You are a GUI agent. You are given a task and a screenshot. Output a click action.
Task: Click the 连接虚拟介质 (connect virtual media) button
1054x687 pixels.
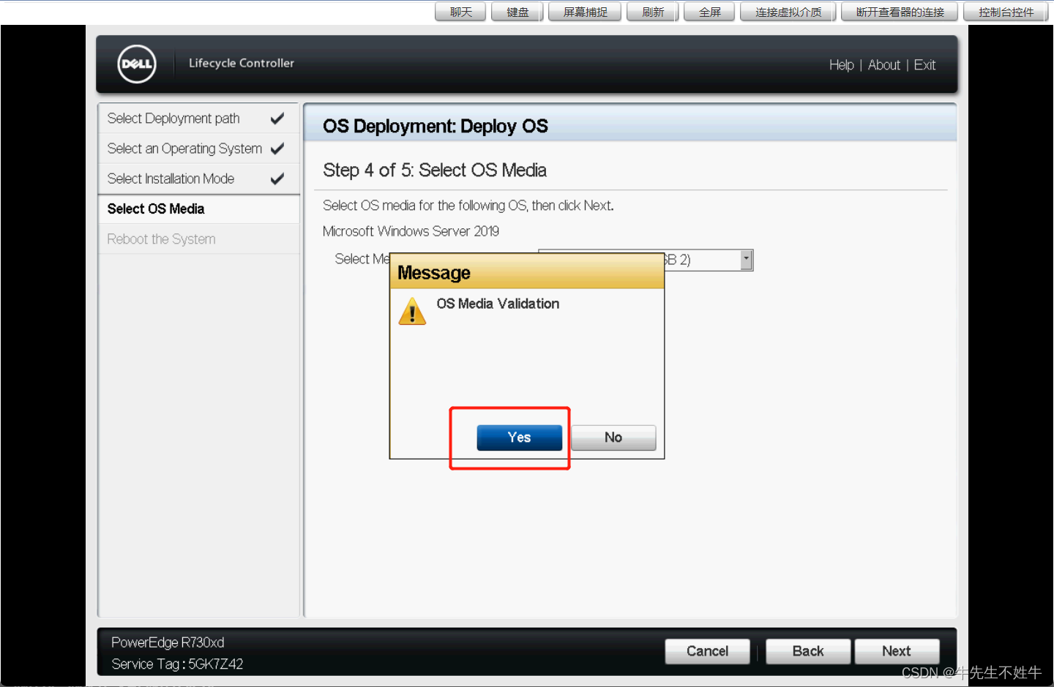pos(788,12)
